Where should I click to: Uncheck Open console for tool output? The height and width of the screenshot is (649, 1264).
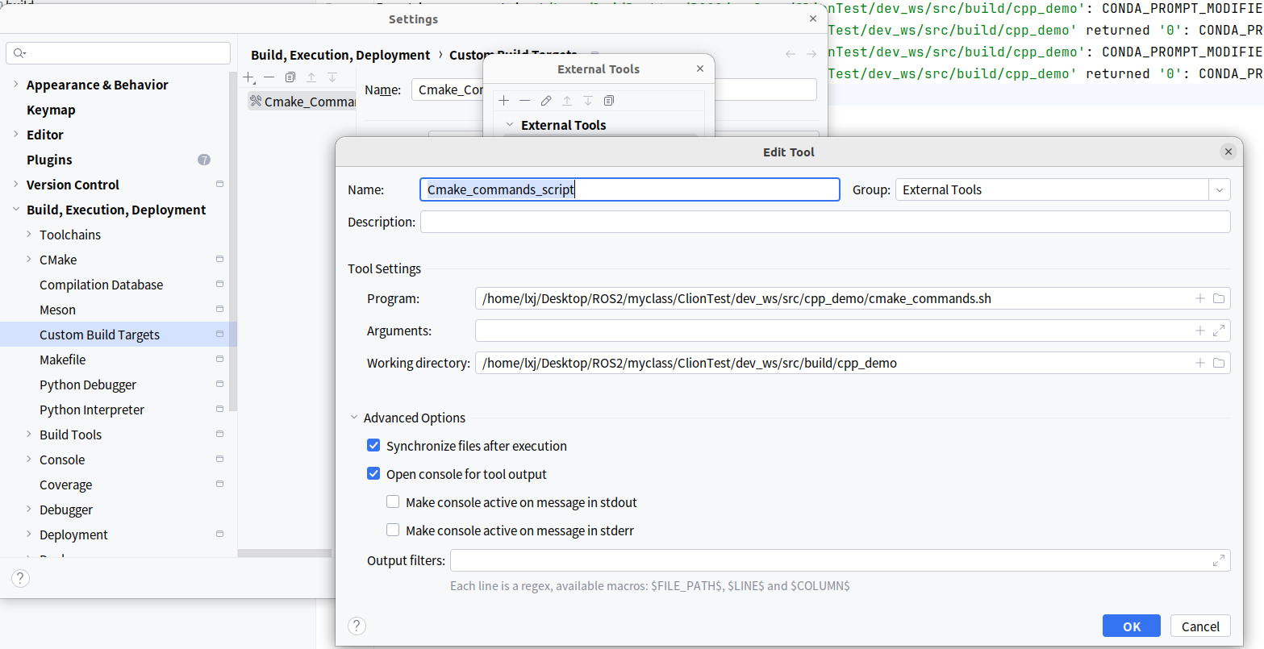tap(373, 474)
